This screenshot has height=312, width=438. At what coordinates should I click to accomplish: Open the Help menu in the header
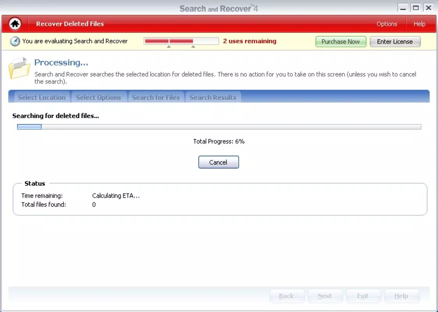pyautogui.click(x=419, y=24)
